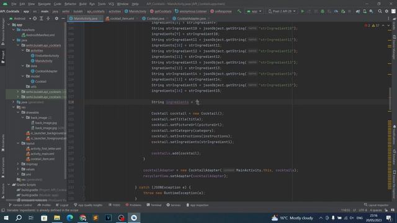The image size is (397, 223).
Task: Click the green Run app button
Action: [x=302, y=11]
